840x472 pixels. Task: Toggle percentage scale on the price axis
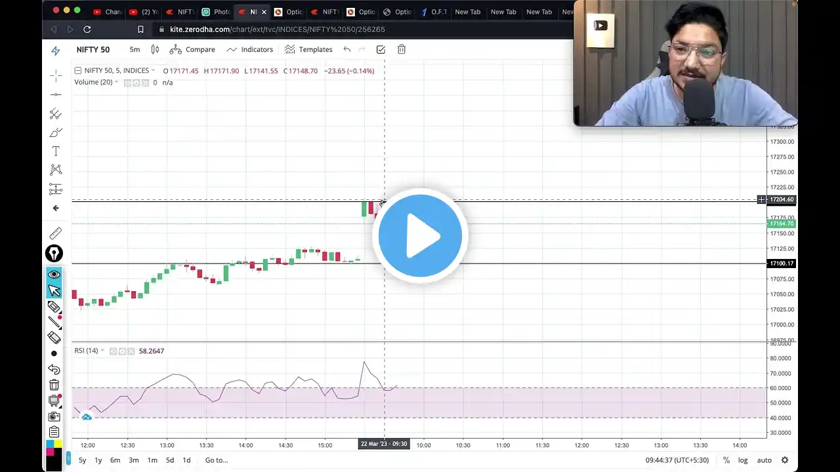click(x=726, y=460)
